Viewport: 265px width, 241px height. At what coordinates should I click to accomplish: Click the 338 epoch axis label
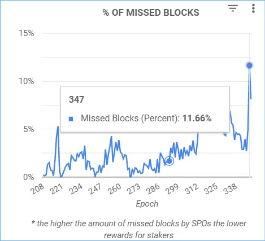coord(230,189)
